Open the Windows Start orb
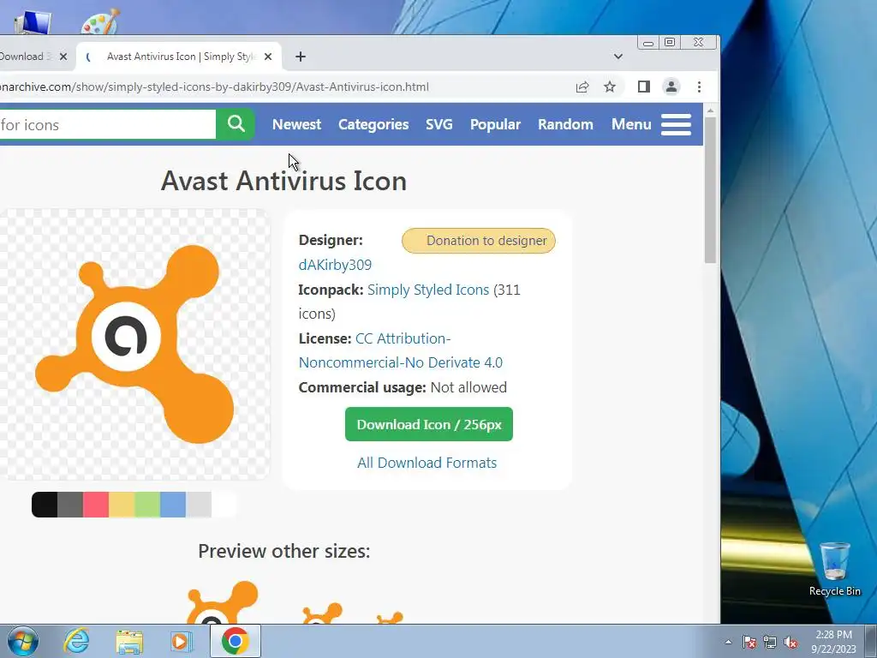 coord(23,641)
